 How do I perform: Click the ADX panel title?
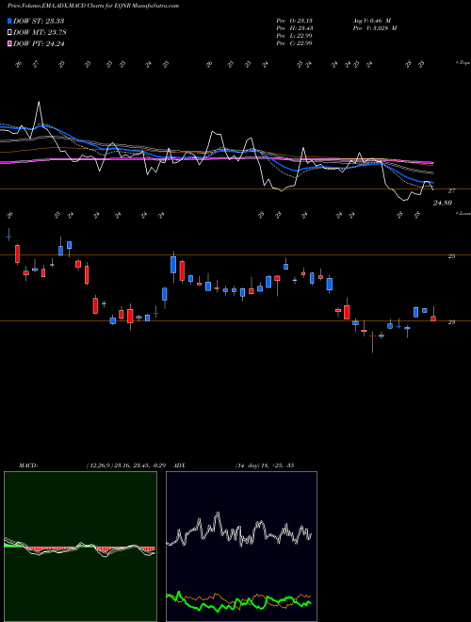tap(180, 466)
